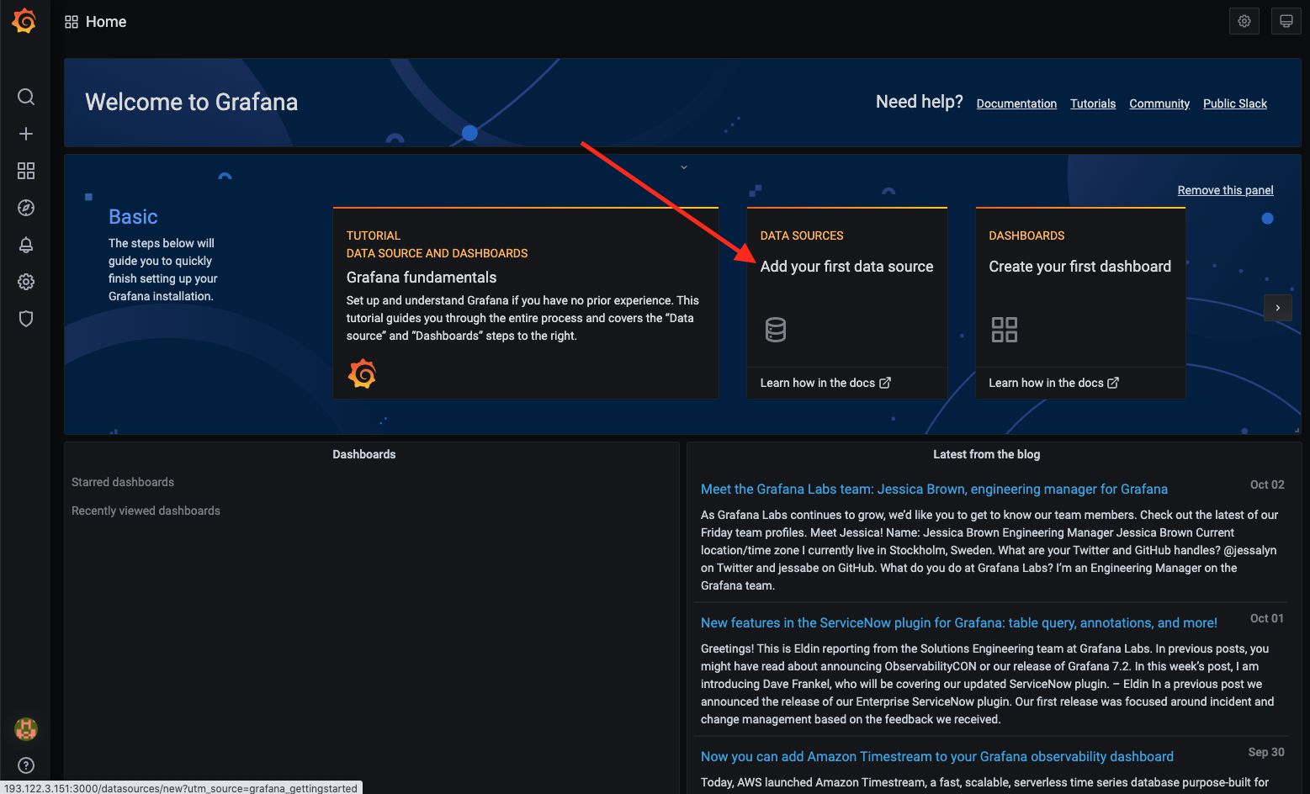
Task: Click the Latest from the blog panel title
Action: [986, 454]
